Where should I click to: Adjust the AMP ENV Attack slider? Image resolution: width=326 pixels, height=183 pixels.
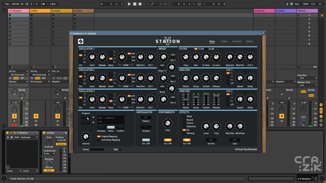[x=186, y=99]
